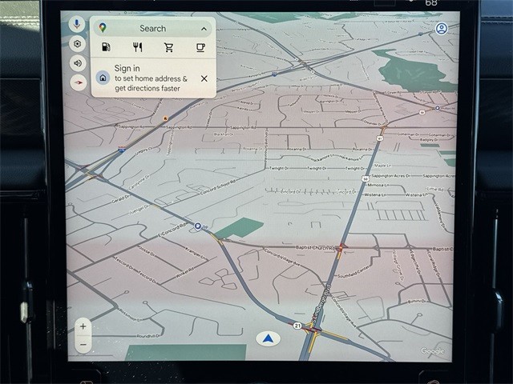Toggle the red compass orientation button

click(x=78, y=82)
